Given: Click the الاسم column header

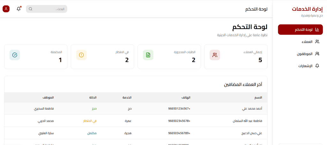Looking at the screenshot, I should pyautogui.click(x=258, y=98).
